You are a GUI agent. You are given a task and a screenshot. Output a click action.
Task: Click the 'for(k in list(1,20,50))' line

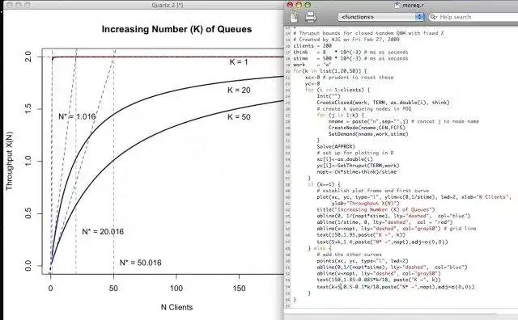pyautogui.click(x=329, y=71)
